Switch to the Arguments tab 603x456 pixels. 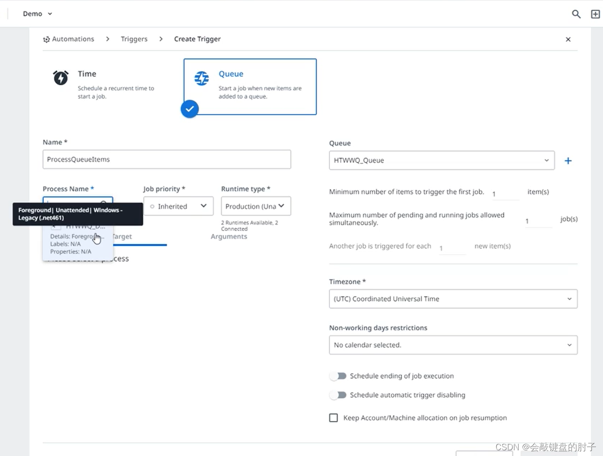[x=229, y=237]
